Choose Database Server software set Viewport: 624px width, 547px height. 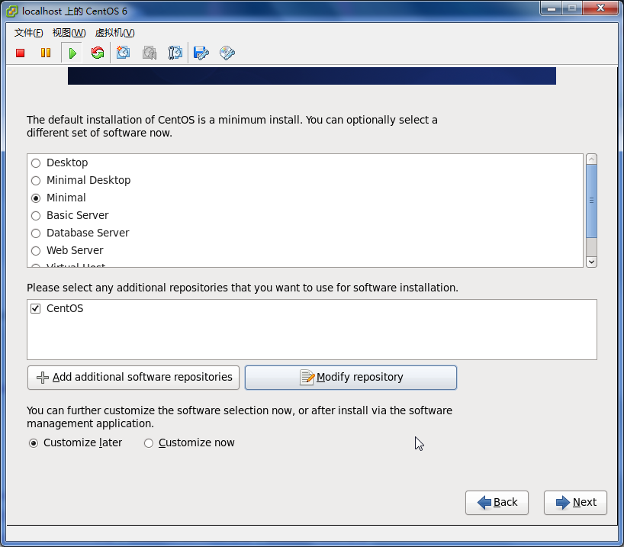pyautogui.click(x=36, y=233)
